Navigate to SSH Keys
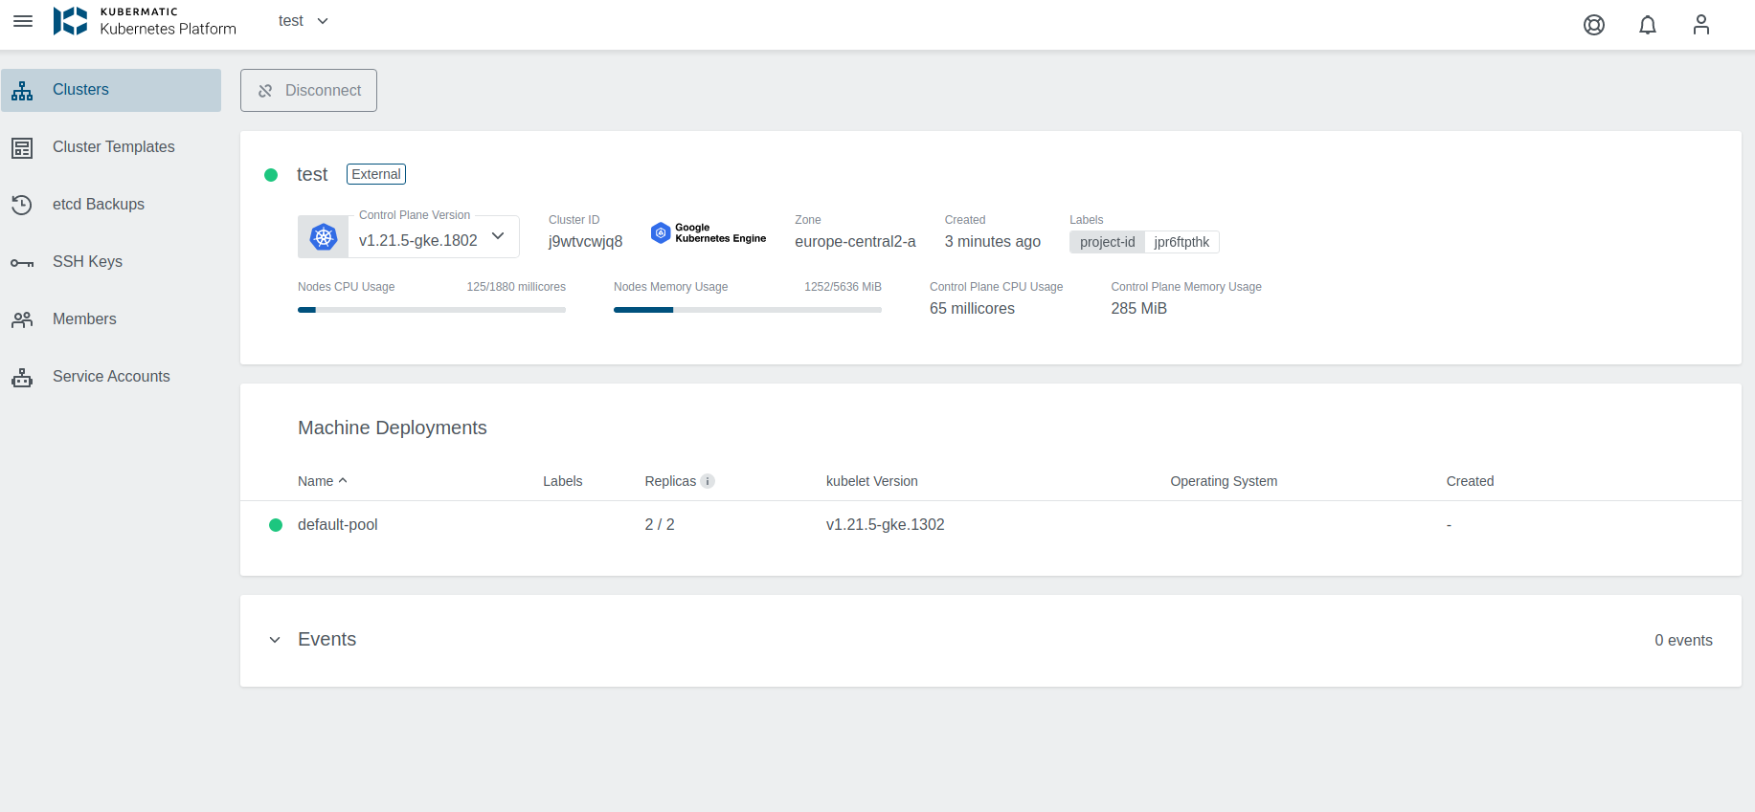 point(87,262)
